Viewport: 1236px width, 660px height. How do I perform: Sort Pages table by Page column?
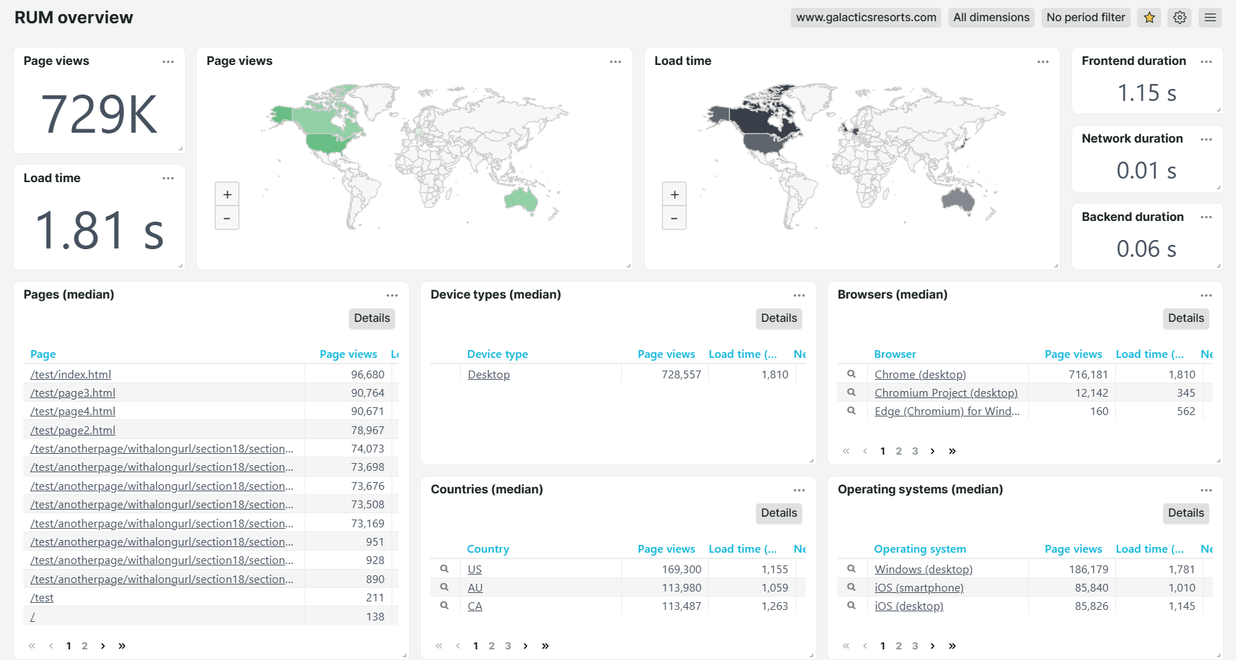point(43,354)
